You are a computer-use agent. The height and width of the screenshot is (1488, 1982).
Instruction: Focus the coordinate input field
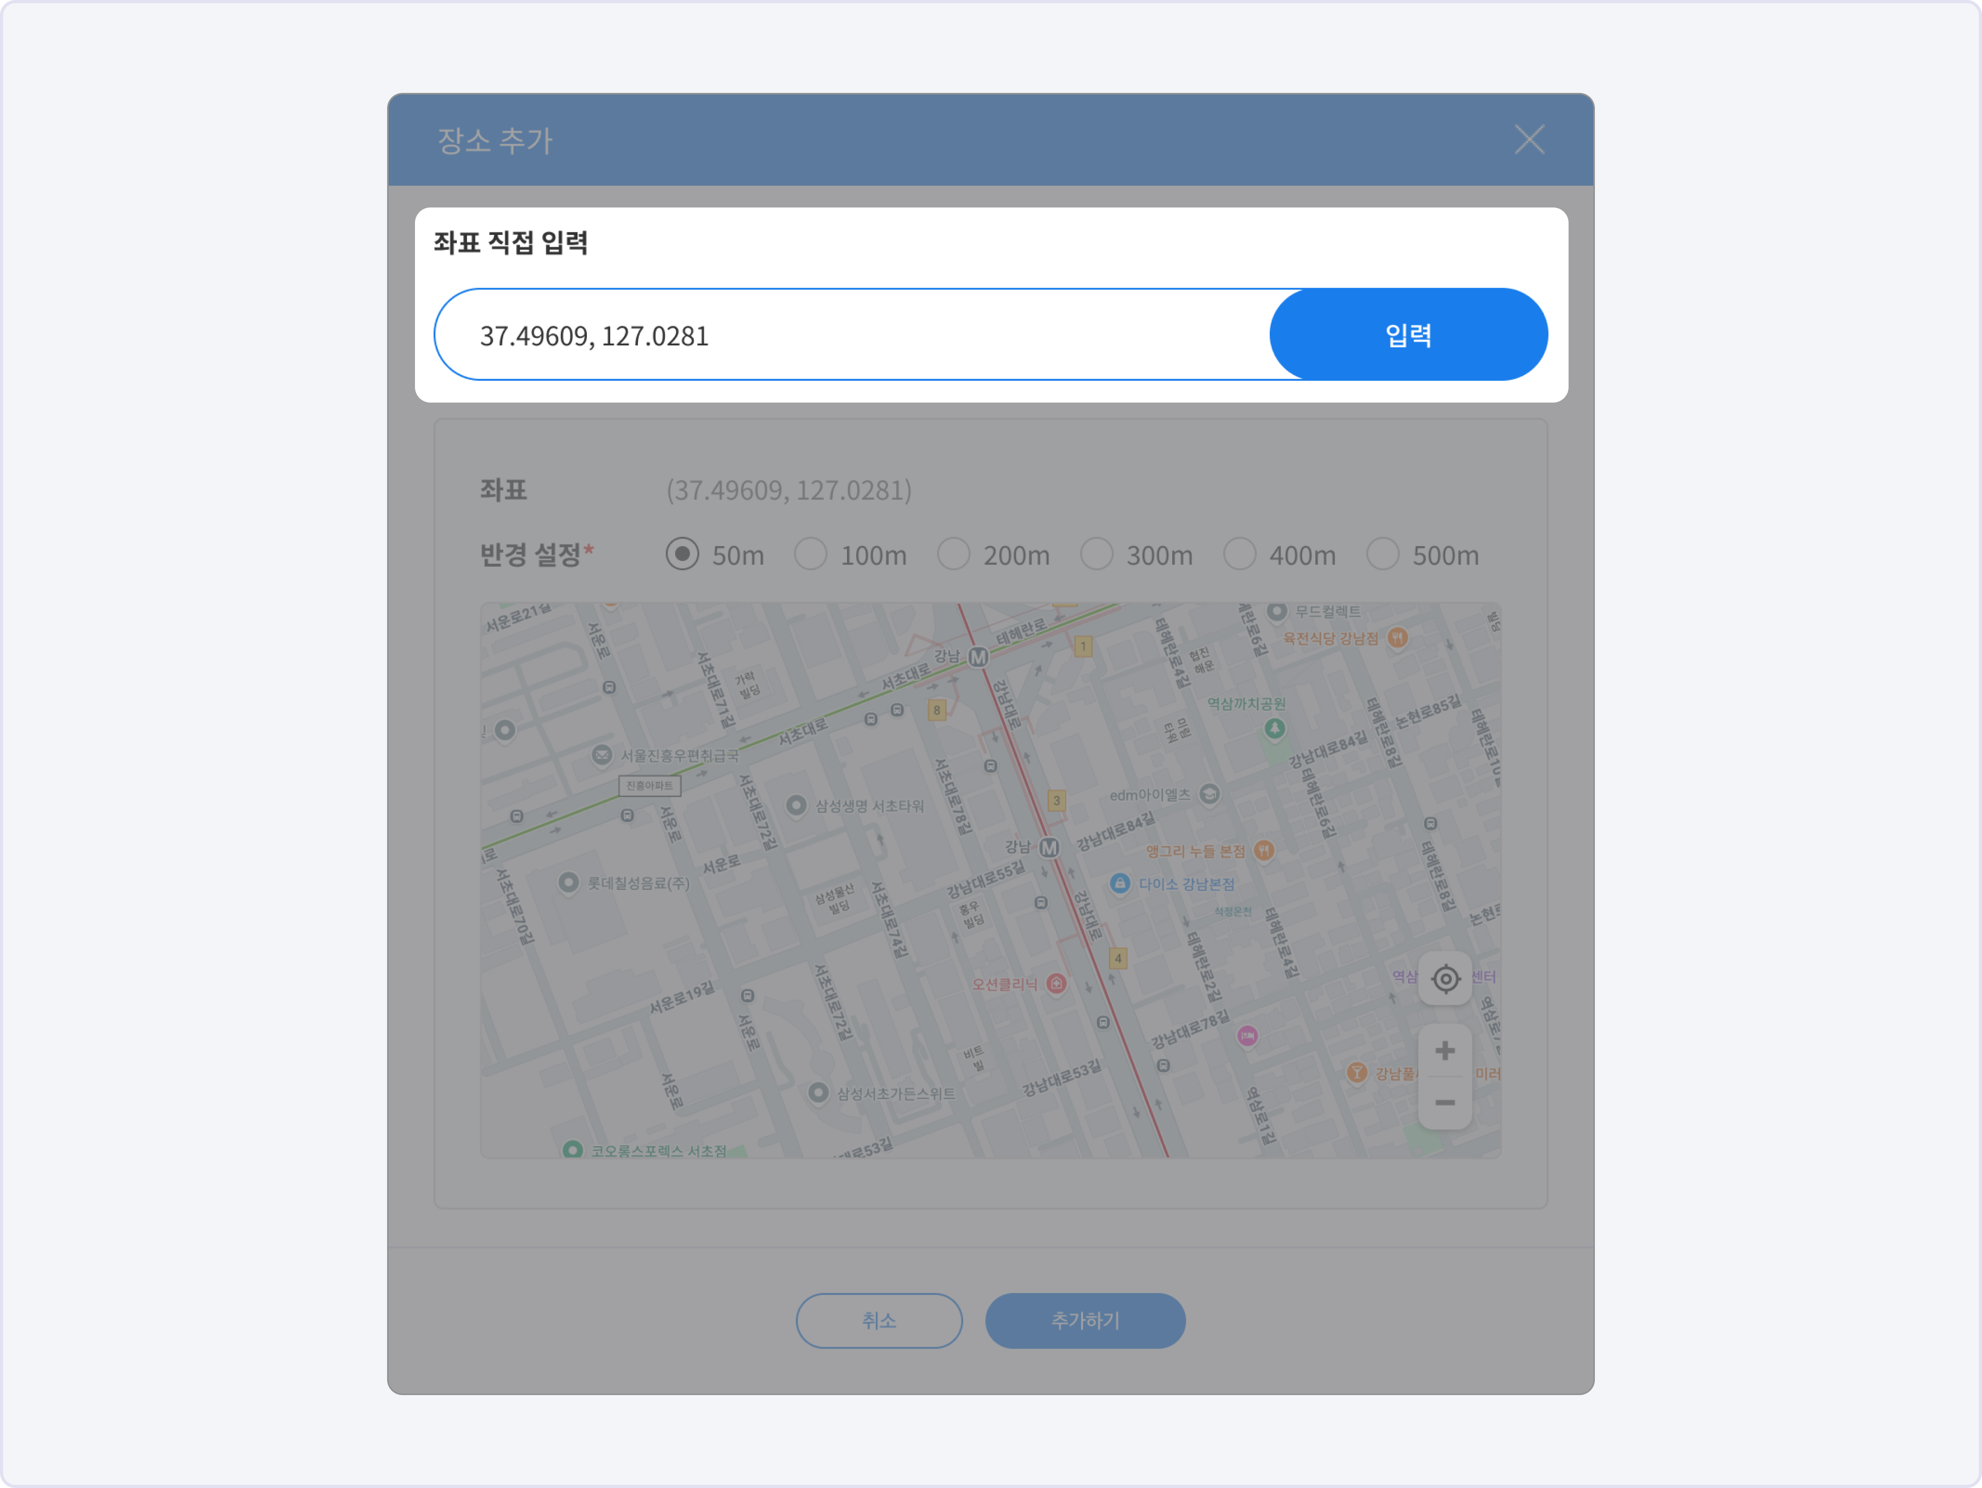(851, 335)
